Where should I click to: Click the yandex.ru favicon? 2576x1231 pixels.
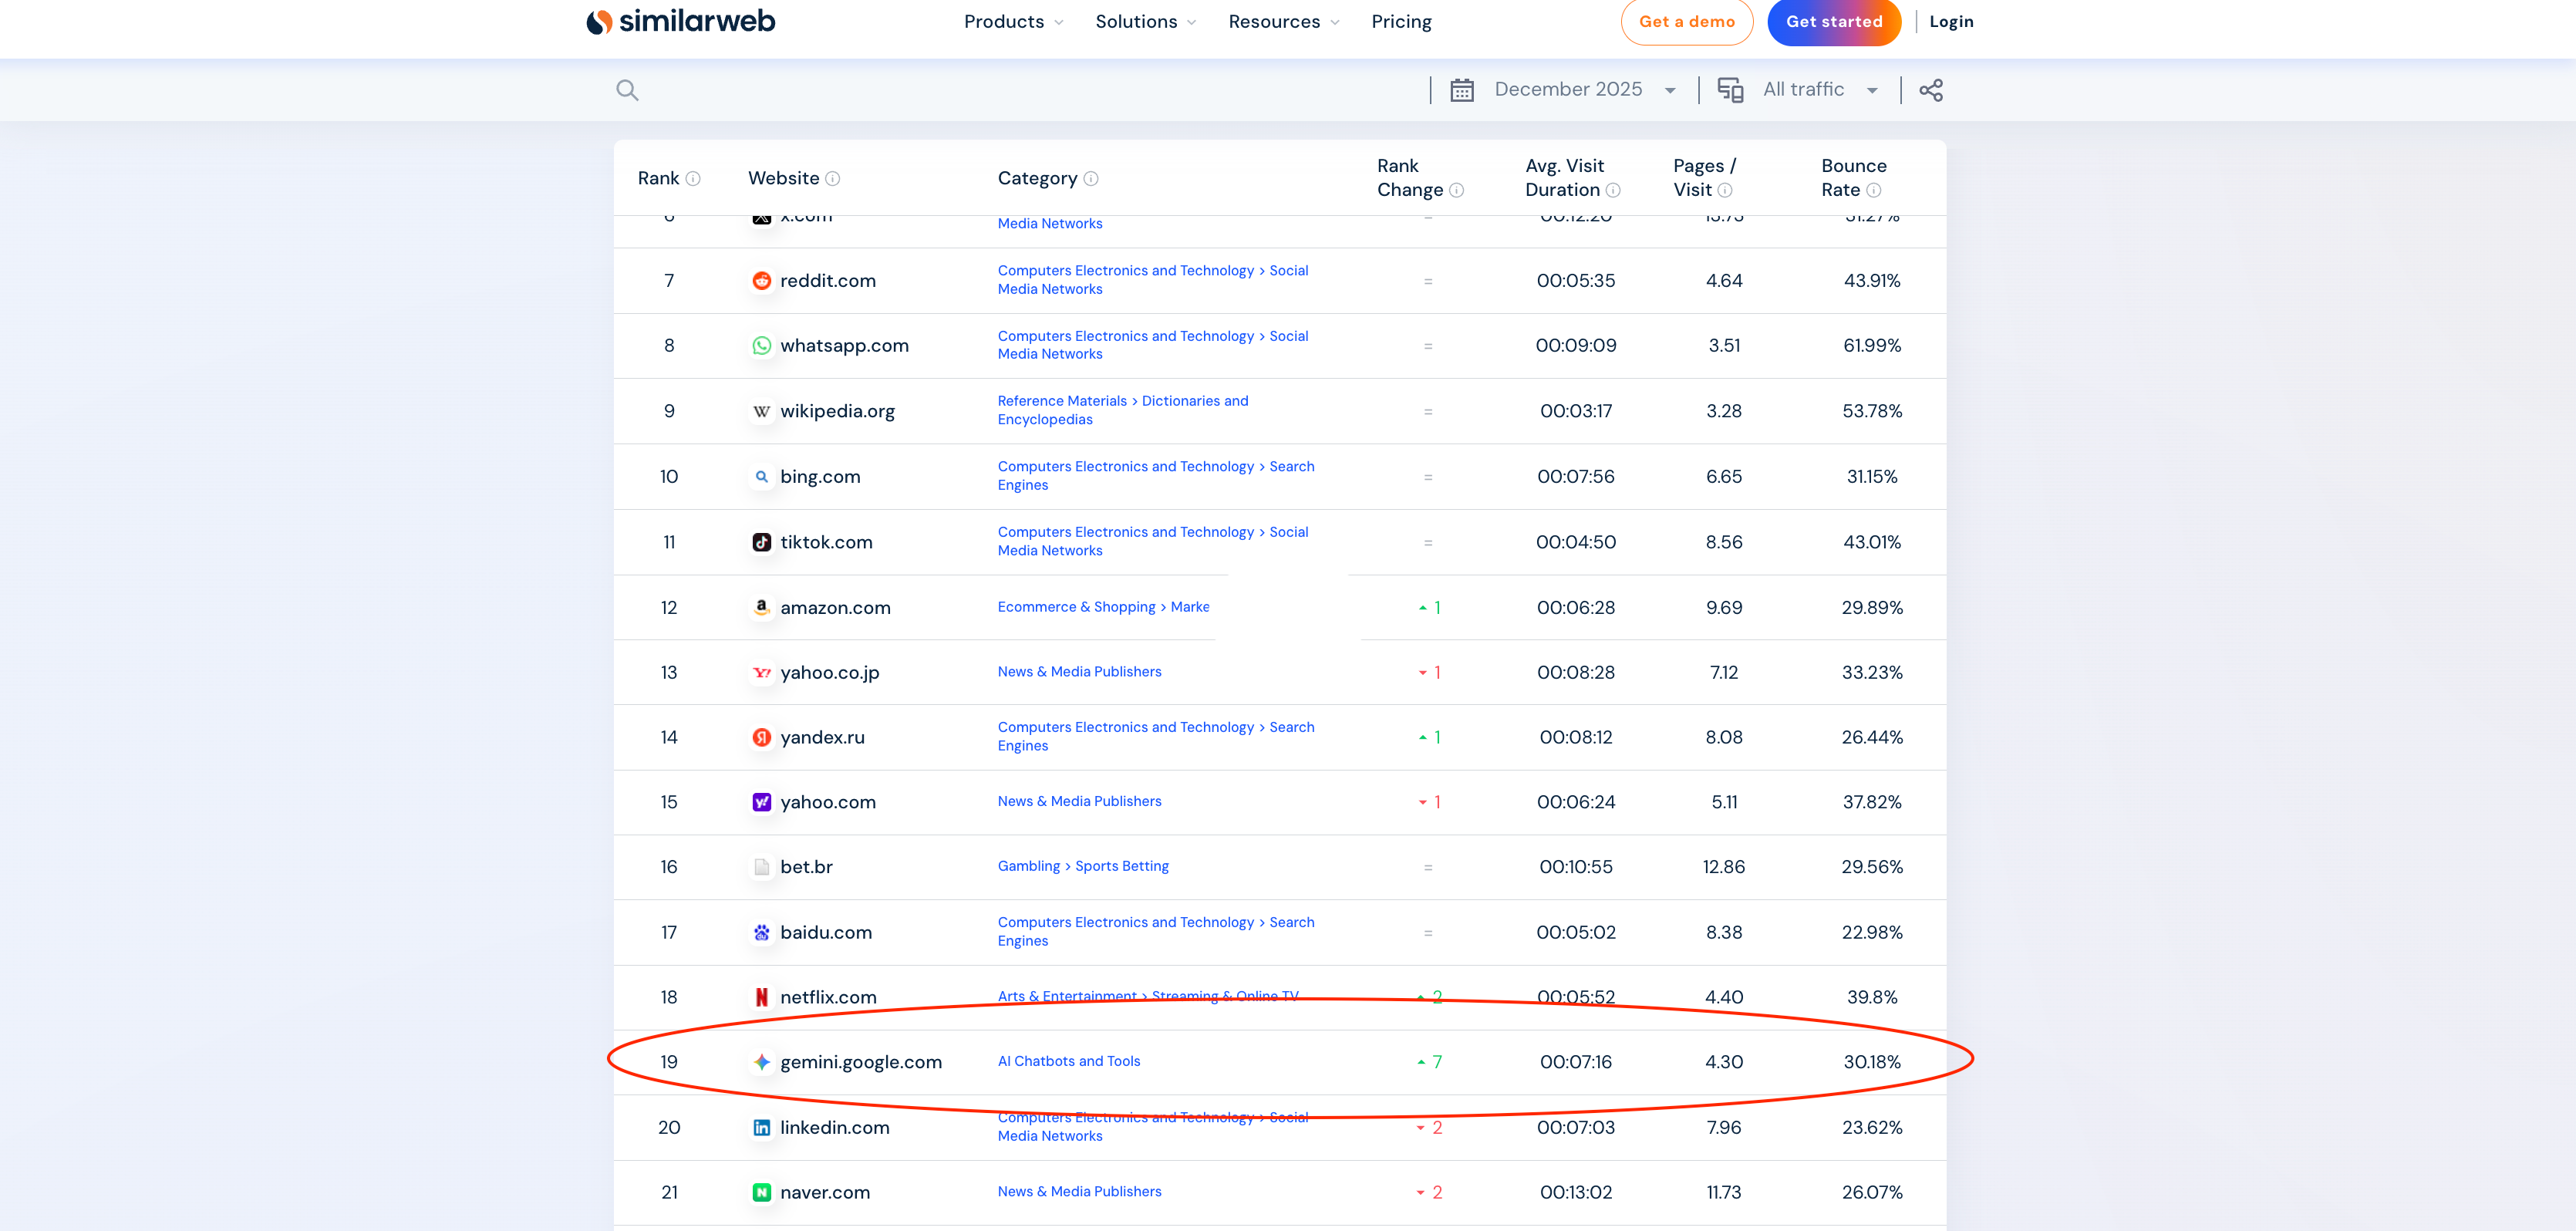(762, 738)
